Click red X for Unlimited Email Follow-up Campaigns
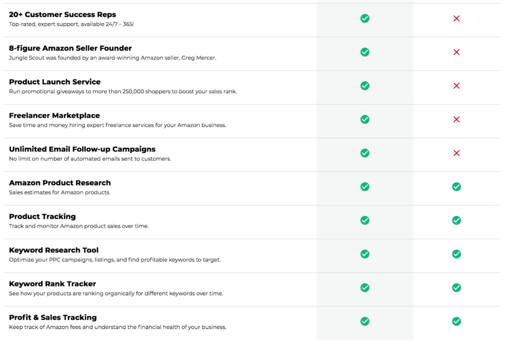 pos(456,153)
